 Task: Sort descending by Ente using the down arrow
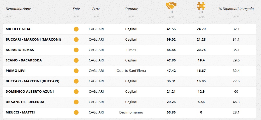coord(78,17)
